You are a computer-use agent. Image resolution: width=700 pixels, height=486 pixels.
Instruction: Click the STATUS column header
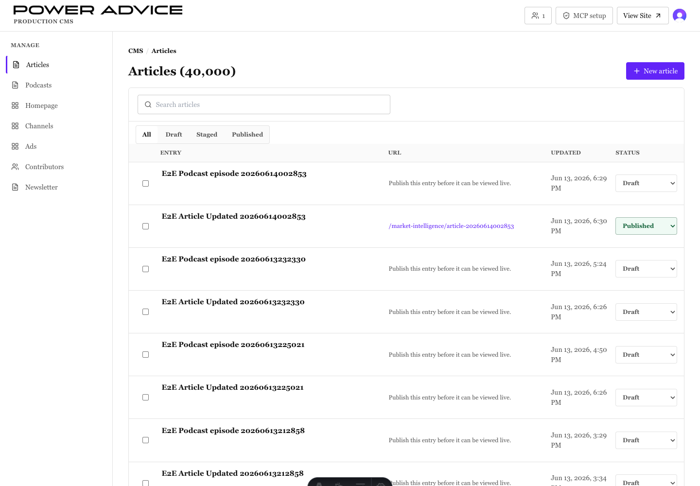628,153
